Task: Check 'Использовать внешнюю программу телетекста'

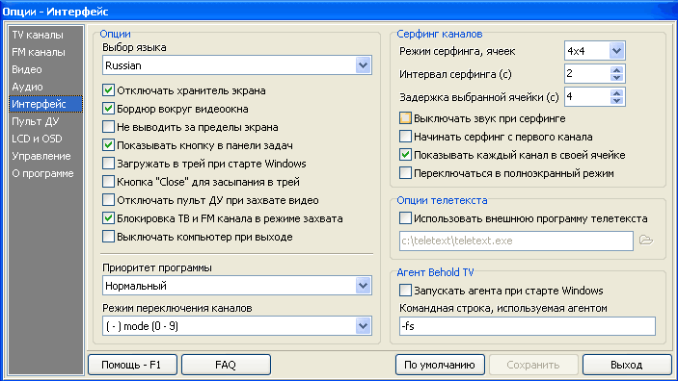Action: [405, 217]
